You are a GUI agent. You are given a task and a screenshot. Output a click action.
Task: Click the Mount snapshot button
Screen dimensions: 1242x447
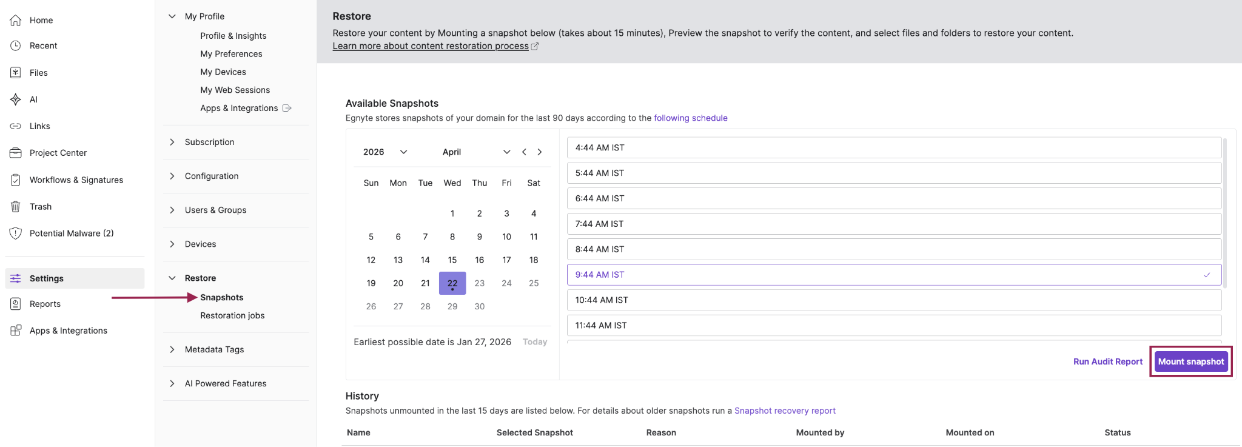[x=1190, y=361]
